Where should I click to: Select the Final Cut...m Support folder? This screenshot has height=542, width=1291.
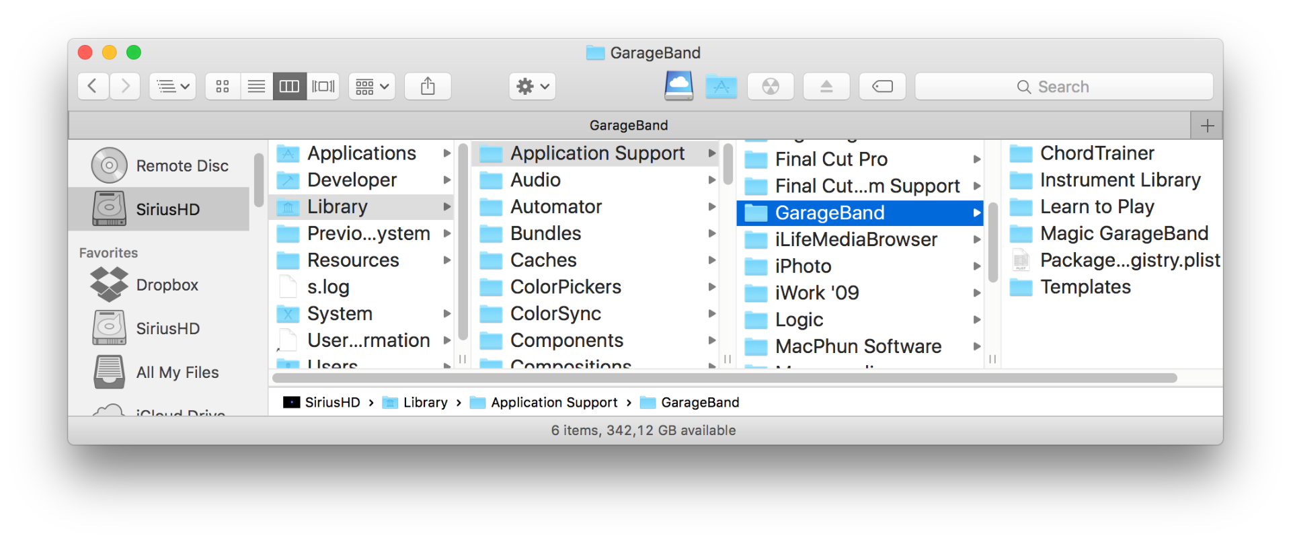tap(860, 186)
